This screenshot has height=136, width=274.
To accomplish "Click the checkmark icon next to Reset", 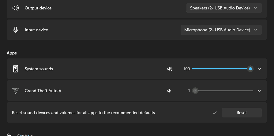I will pos(215,113).
